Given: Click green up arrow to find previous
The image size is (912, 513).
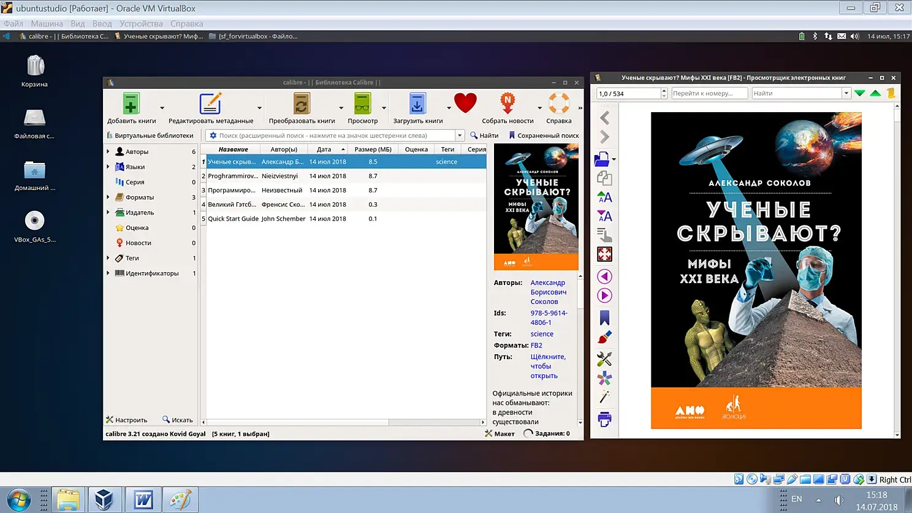Looking at the screenshot, I should click(875, 93).
